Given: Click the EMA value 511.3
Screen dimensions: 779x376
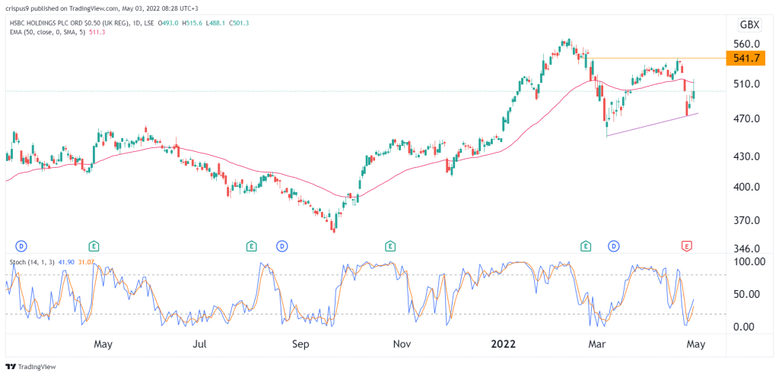Looking at the screenshot, I should pos(95,32).
